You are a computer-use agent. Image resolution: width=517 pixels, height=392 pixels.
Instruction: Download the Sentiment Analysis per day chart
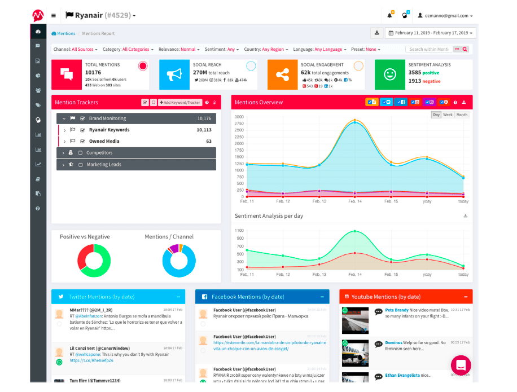466,216
